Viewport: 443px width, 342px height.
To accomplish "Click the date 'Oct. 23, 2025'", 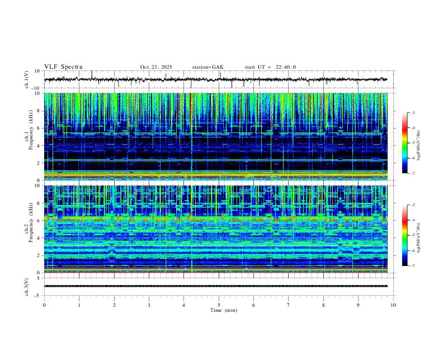I will tap(156, 67).
